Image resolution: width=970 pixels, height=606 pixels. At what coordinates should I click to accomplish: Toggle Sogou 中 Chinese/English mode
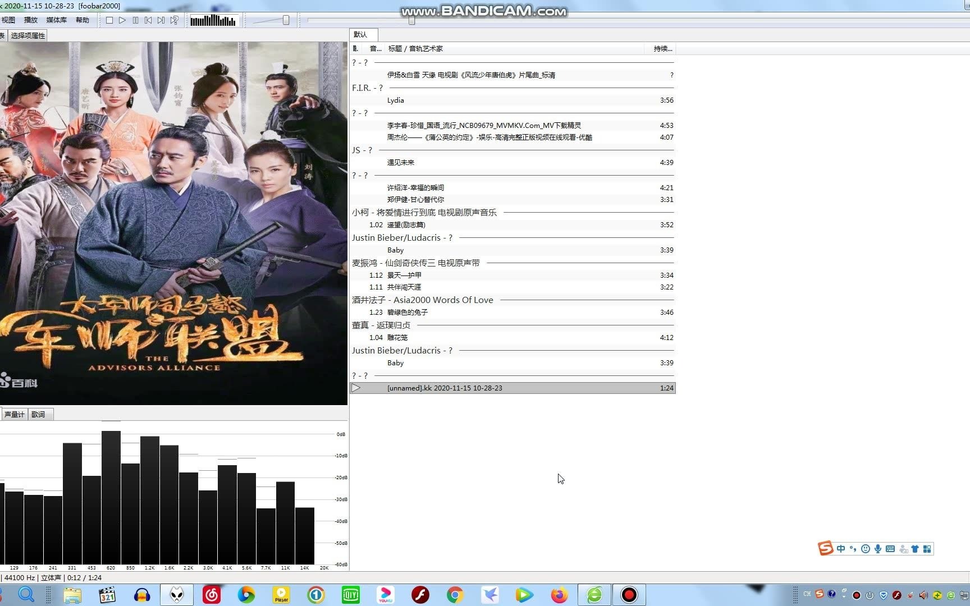841,549
